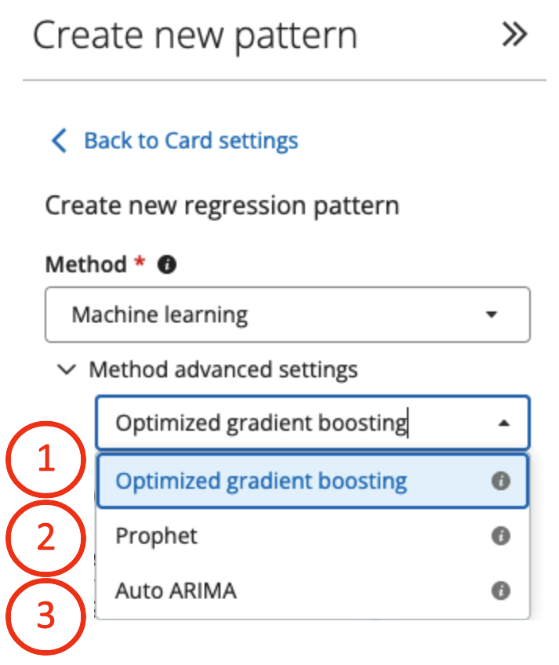Click the caret arrow in Machine learning dropdown
Viewport: 559px width, 665px height.
tap(492, 315)
